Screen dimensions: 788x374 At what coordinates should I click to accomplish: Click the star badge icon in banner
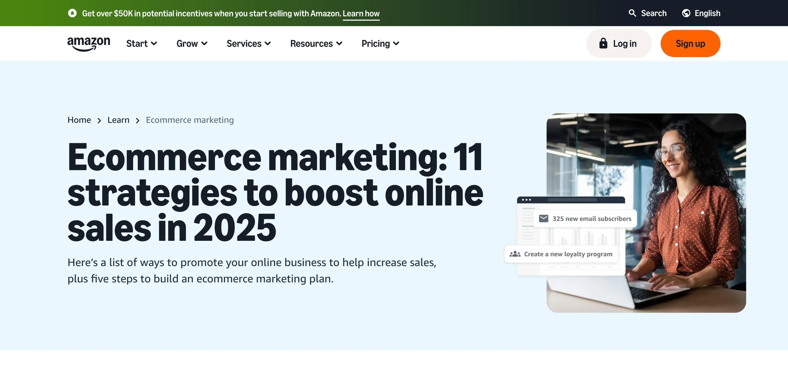[x=72, y=13]
